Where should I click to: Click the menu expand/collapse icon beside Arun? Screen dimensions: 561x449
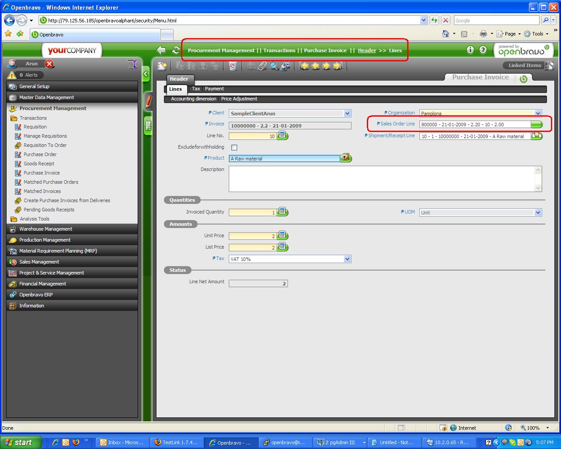pyautogui.click(x=132, y=64)
